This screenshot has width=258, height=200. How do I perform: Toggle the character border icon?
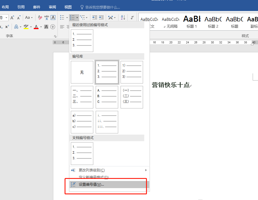(x=53, y=18)
